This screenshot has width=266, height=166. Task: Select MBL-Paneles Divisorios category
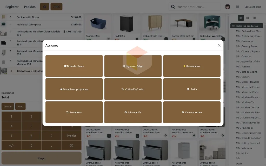(248, 123)
